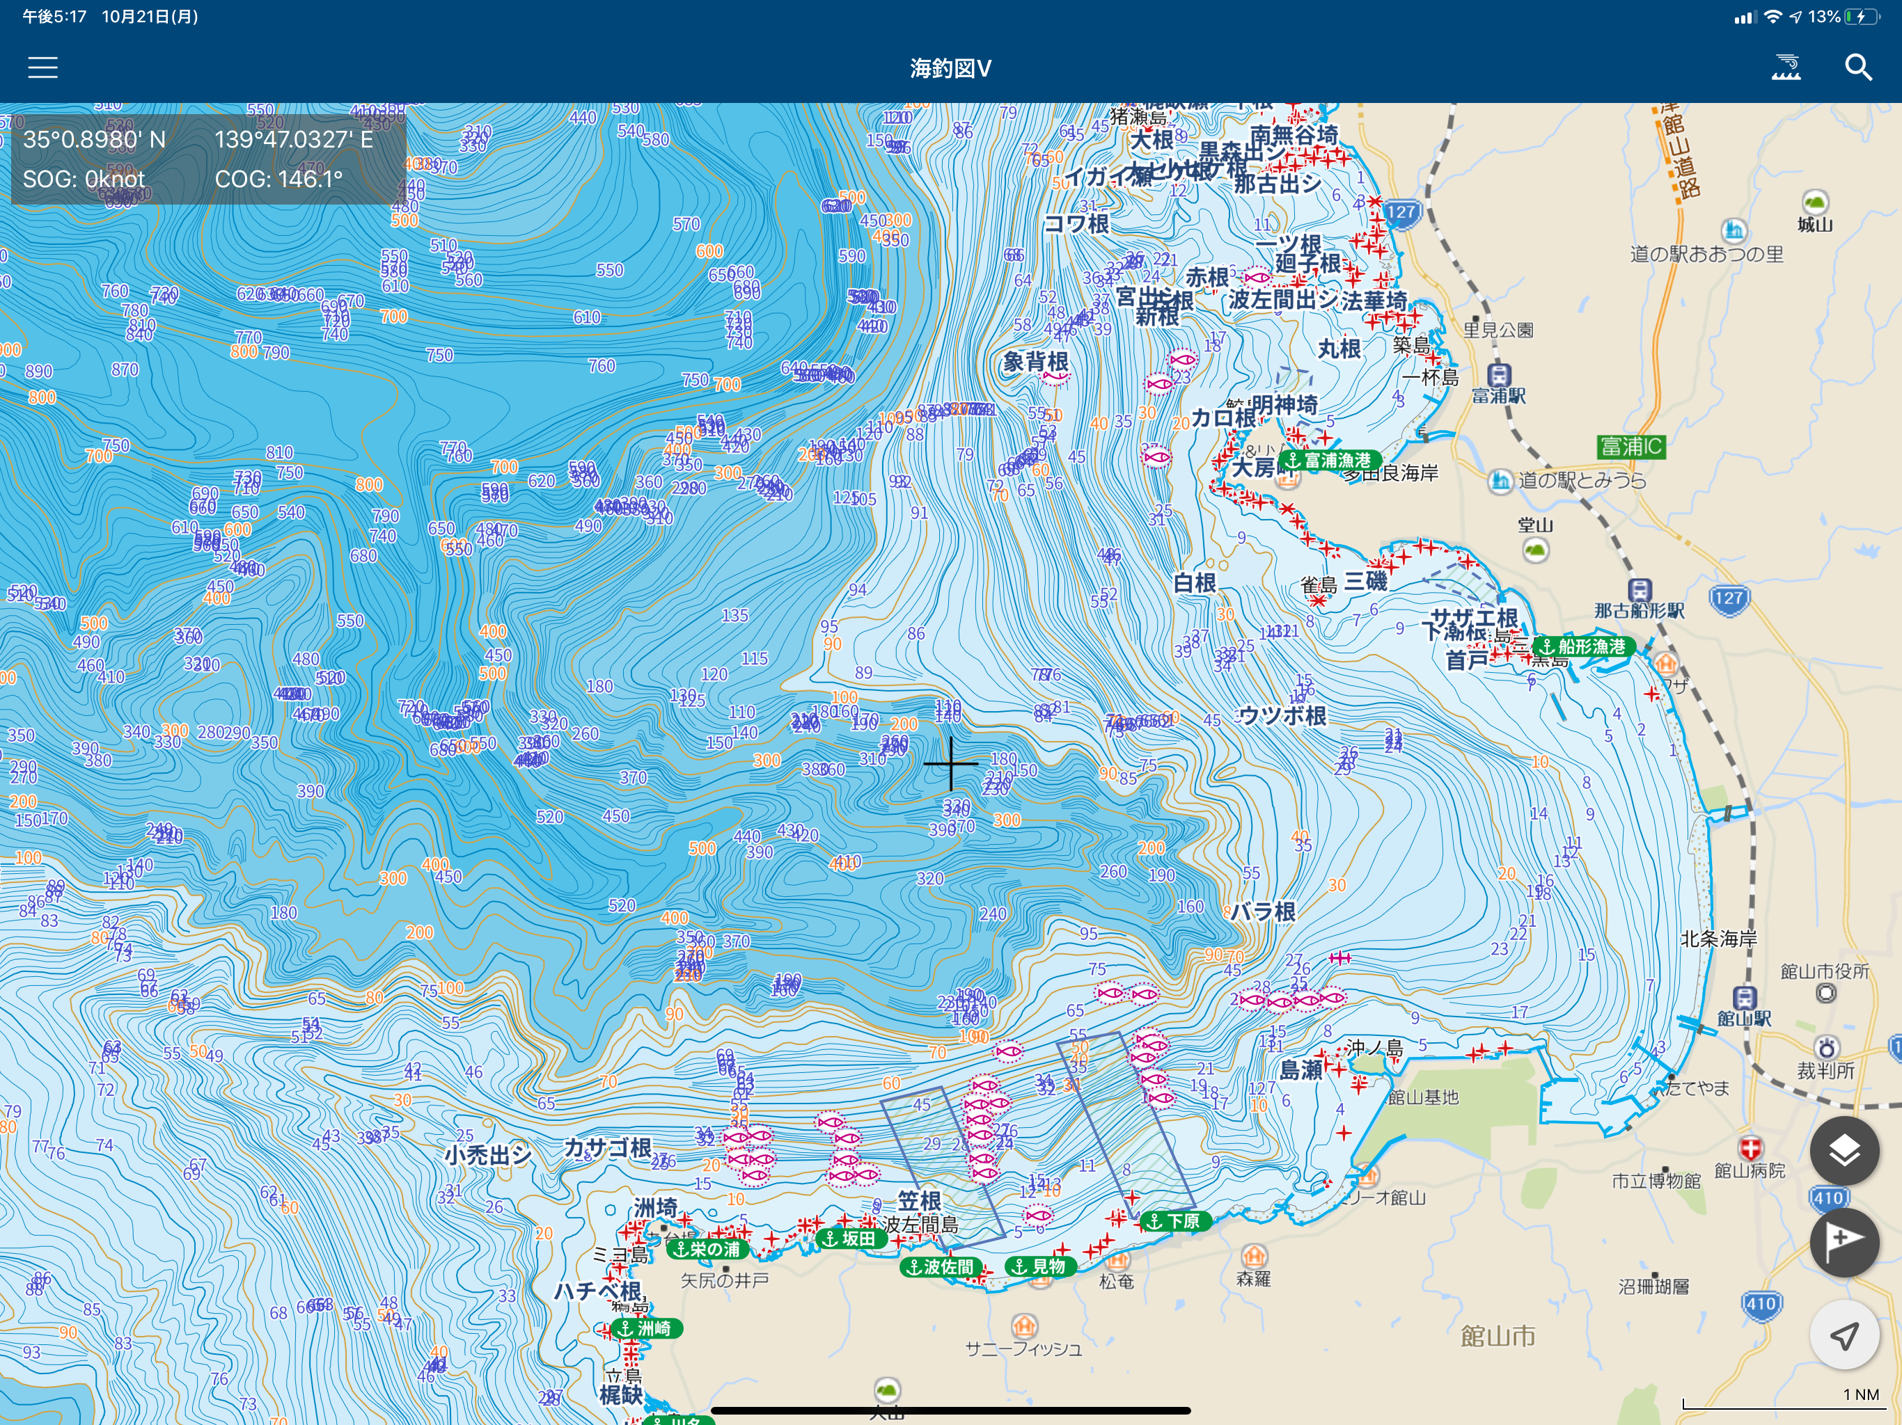Tap the 館山基地 label
Viewport: 1902px width, 1425px height.
[1423, 1097]
